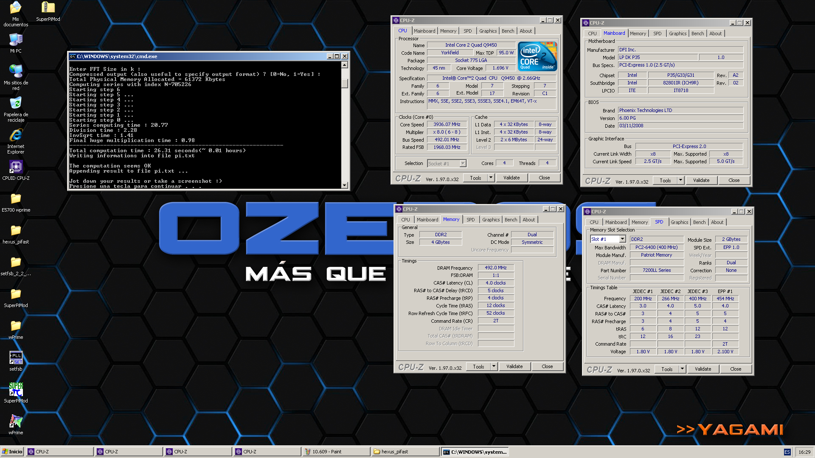The height and width of the screenshot is (458, 815).
Task: Open the Papelera de reciclaje icon
Action: 16,109
